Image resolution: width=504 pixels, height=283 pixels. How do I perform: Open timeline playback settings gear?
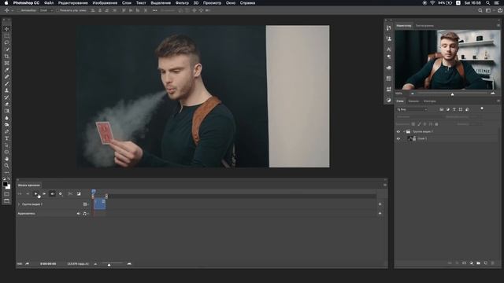point(61,194)
